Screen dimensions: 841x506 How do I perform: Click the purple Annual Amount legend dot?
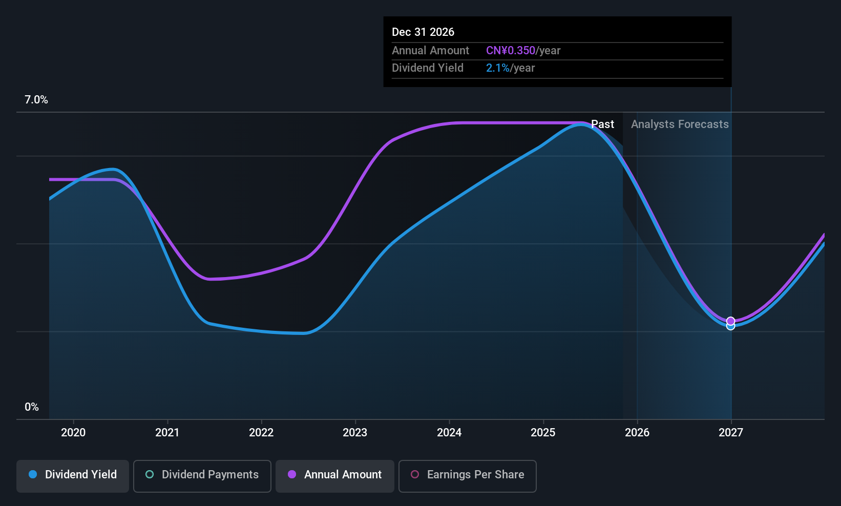pyautogui.click(x=292, y=475)
